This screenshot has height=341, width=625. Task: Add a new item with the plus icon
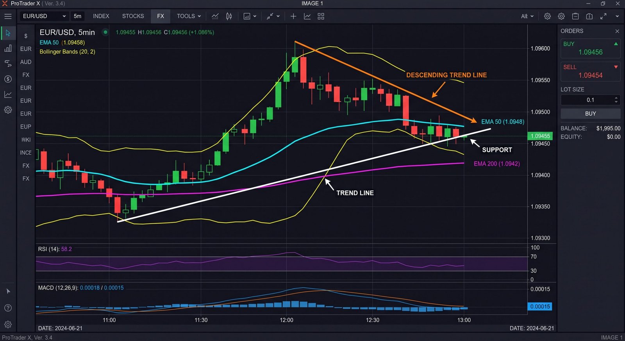tap(293, 16)
